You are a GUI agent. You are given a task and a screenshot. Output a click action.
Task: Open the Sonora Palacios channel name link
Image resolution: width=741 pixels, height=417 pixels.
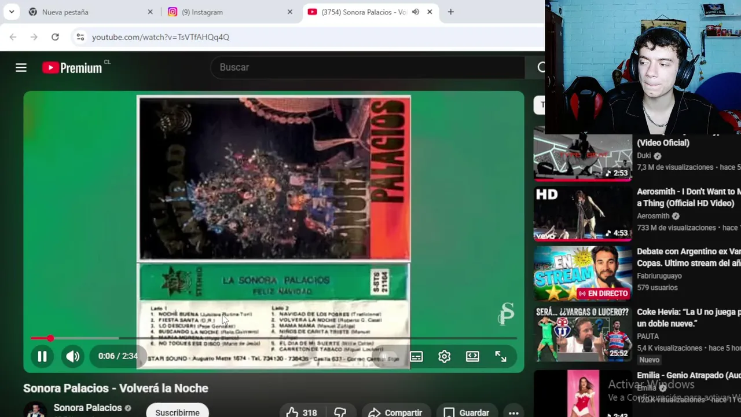pyautogui.click(x=88, y=408)
